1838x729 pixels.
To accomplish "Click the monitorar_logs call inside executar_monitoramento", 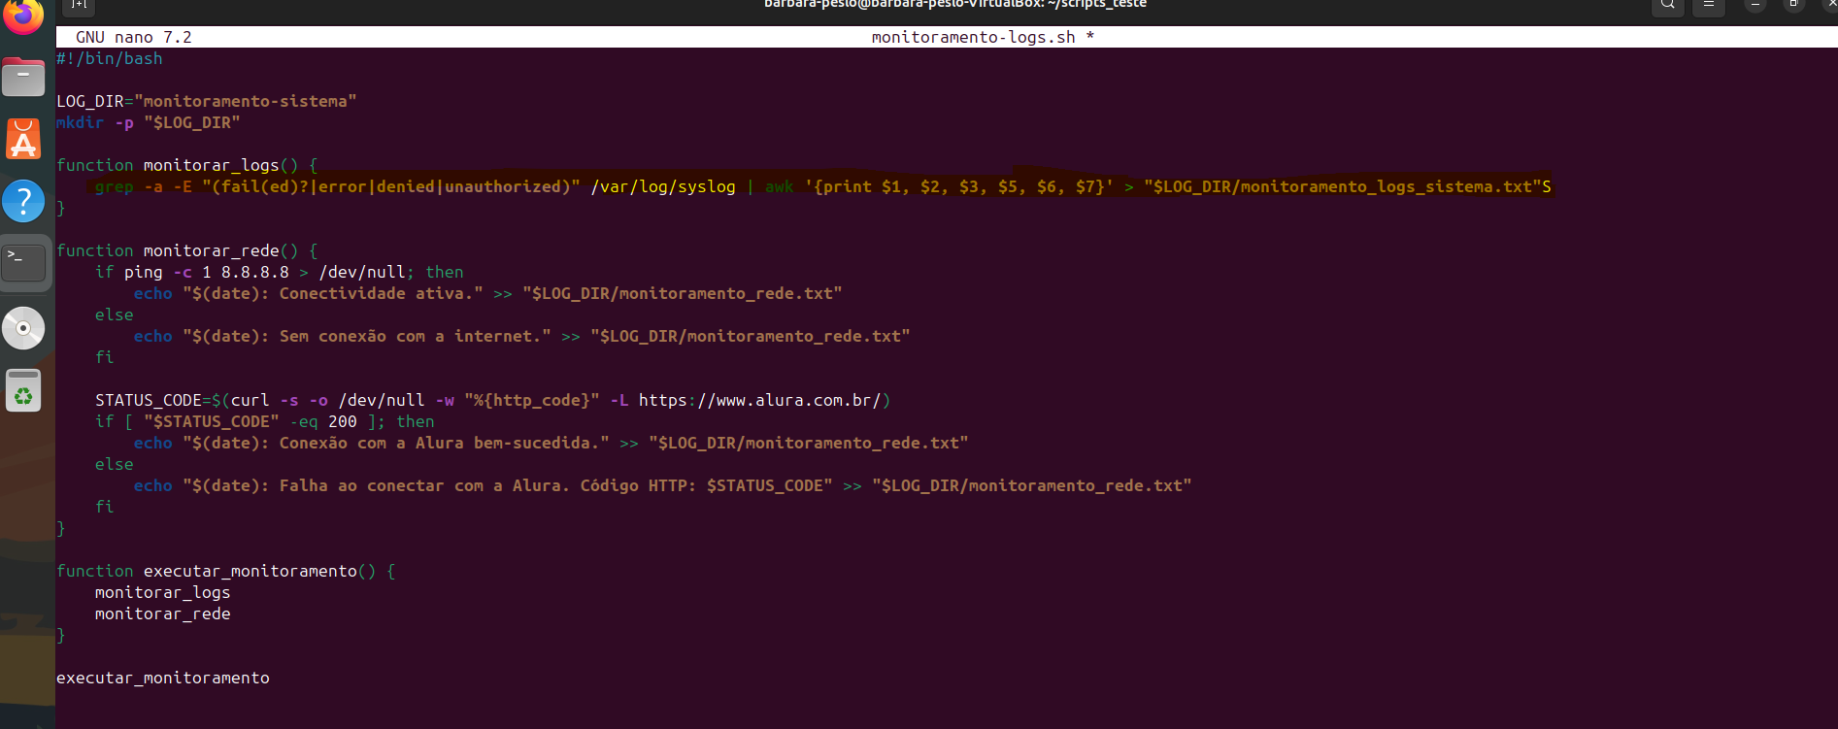I will click(163, 592).
